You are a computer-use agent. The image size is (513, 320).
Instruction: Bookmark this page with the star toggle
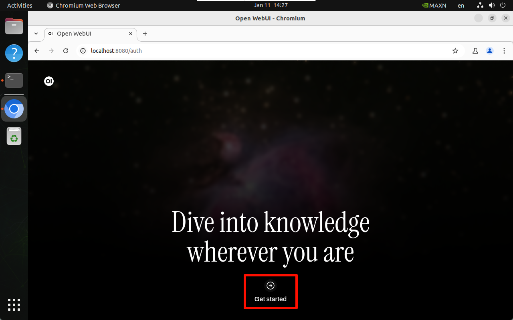pos(455,51)
